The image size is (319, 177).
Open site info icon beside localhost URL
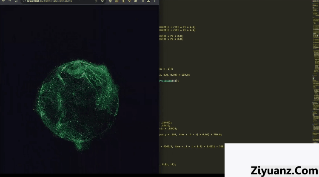point(23,1)
